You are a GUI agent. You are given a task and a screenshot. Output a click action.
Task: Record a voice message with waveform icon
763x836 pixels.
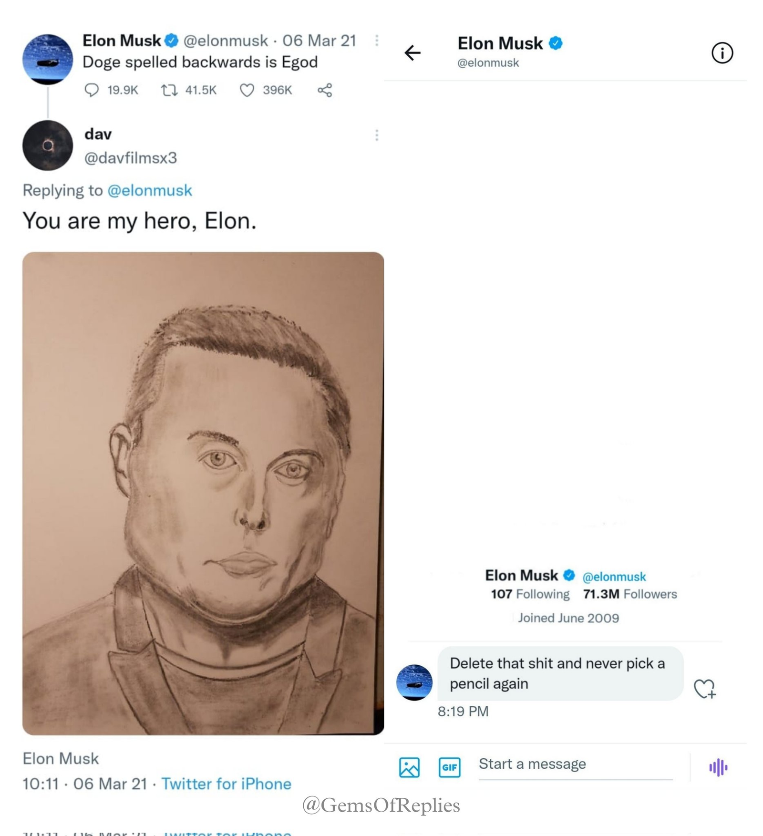[x=718, y=767]
